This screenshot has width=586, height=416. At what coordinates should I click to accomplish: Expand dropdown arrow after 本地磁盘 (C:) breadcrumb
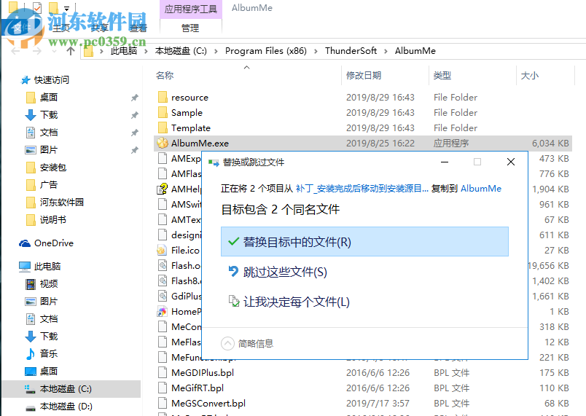click(216, 51)
